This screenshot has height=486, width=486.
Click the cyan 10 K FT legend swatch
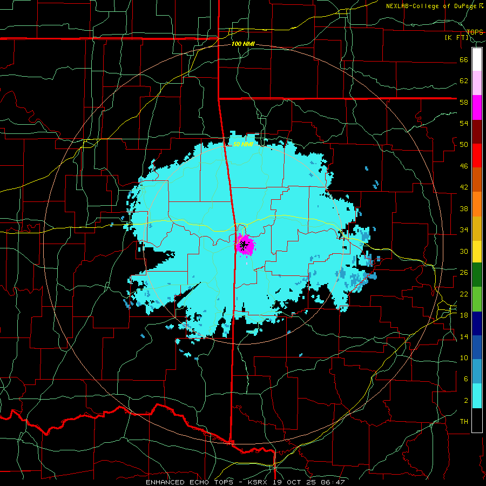tap(477, 396)
